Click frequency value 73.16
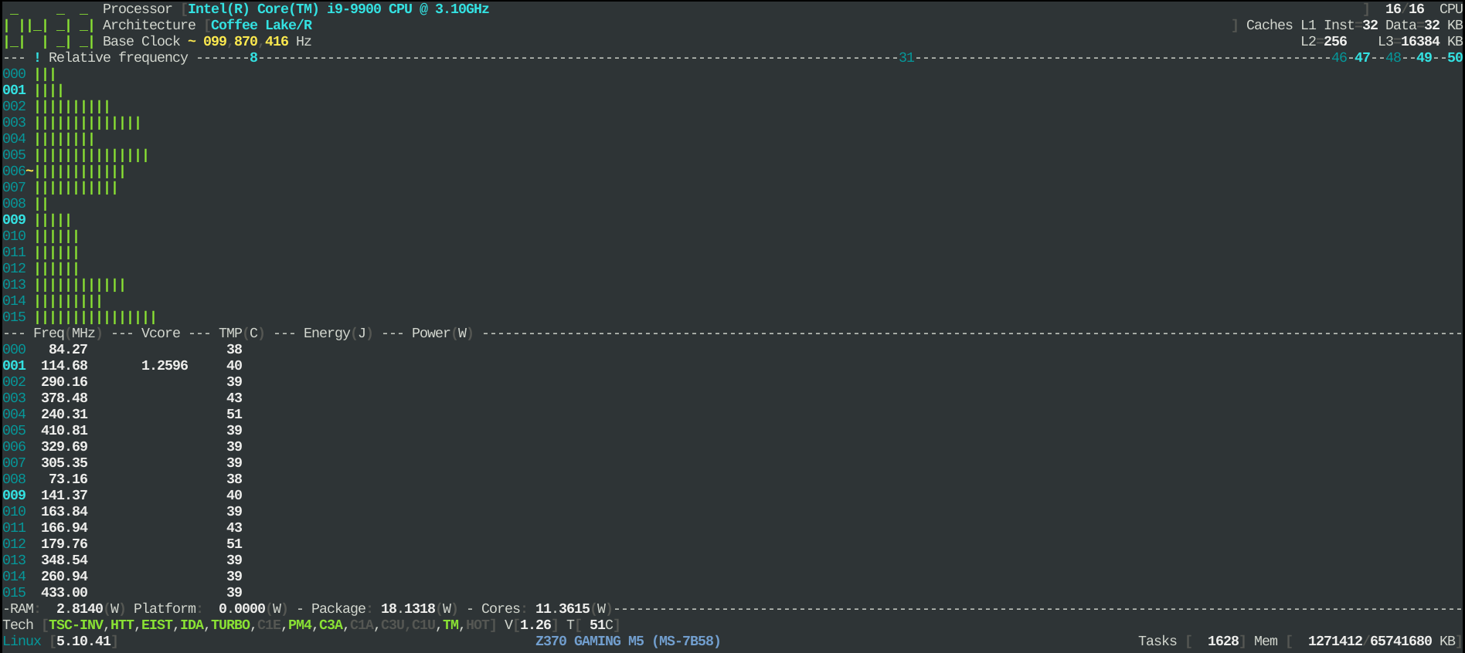The width and height of the screenshot is (1465, 653). pos(68,479)
